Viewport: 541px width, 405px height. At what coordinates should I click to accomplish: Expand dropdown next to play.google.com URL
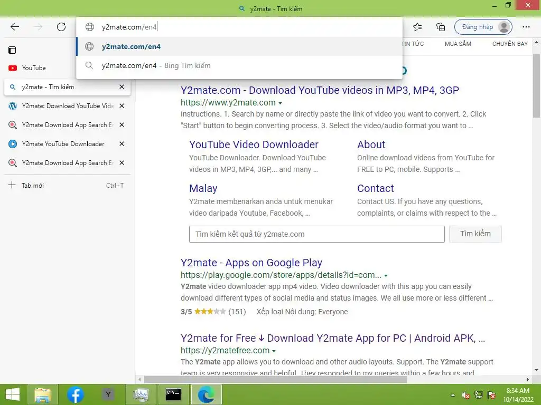pos(386,275)
